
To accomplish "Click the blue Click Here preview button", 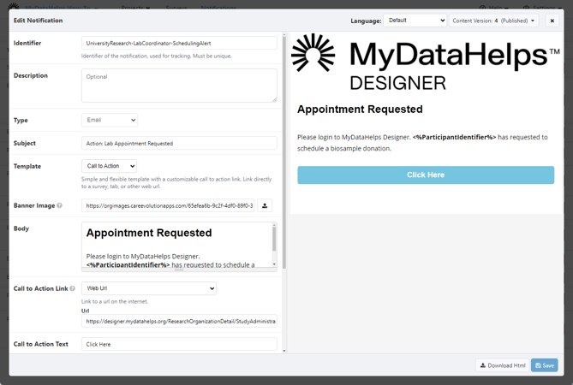I will coord(426,175).
